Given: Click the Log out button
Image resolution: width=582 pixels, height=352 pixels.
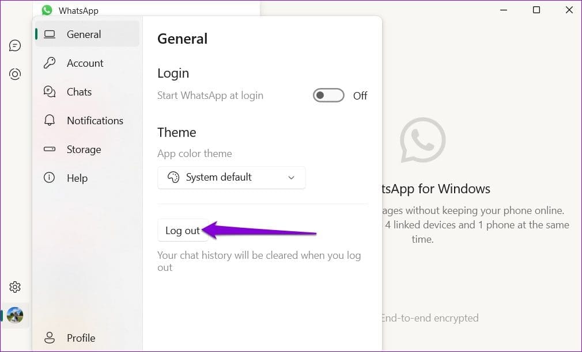Looking at the screenshot, I should pos(183,230).
